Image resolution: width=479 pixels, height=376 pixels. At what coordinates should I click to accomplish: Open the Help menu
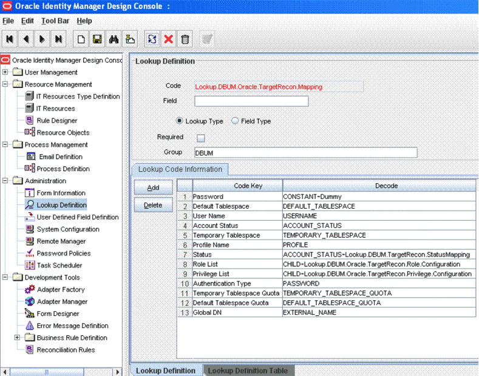(84, 21)
